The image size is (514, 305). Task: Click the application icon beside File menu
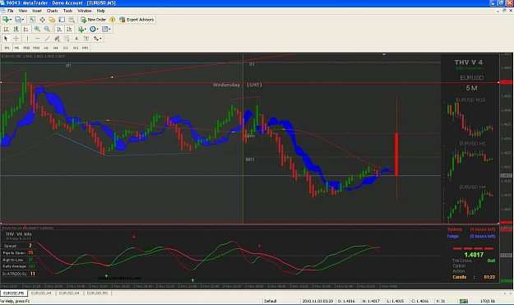tap(3, 11)
